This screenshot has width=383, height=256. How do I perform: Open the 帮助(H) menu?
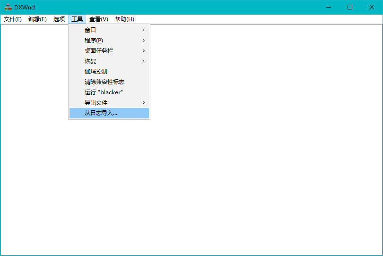pos(124,19)
